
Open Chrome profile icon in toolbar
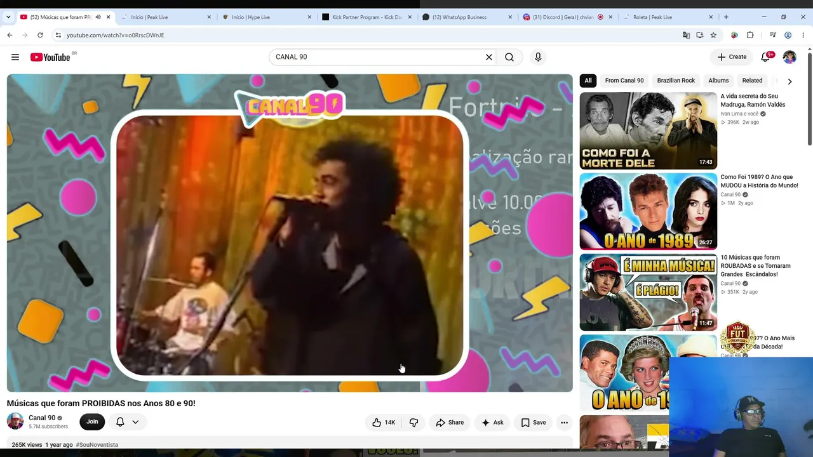788,35
